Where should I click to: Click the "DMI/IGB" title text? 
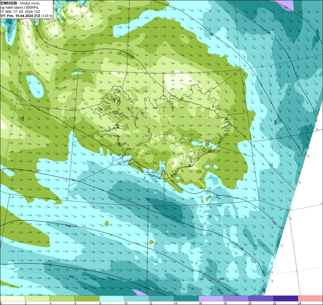click(9, 3)
